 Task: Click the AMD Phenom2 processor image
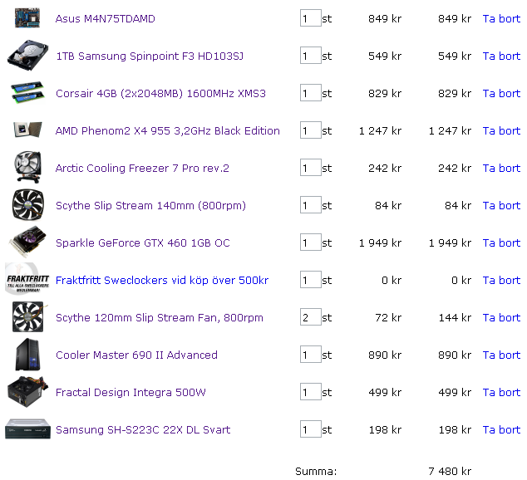click(x=27, y=130)
